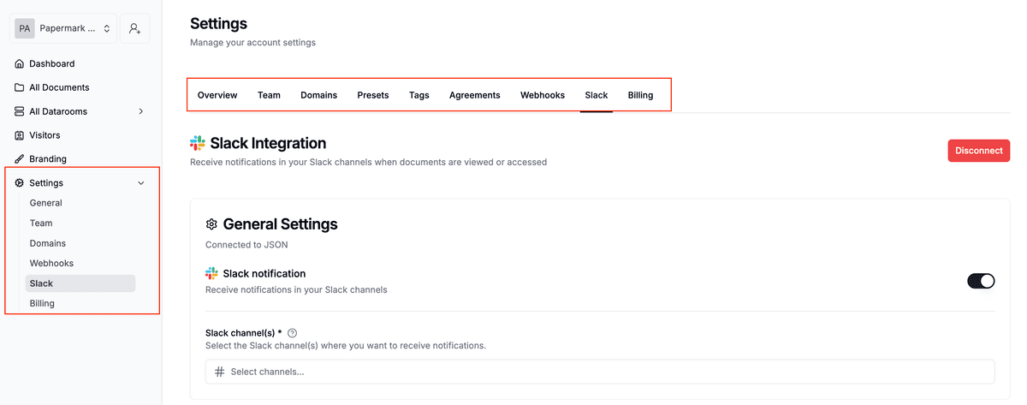Screen dimensions: 1027x405
Task: Open the Domains tab
Action: tap(318, 95)
